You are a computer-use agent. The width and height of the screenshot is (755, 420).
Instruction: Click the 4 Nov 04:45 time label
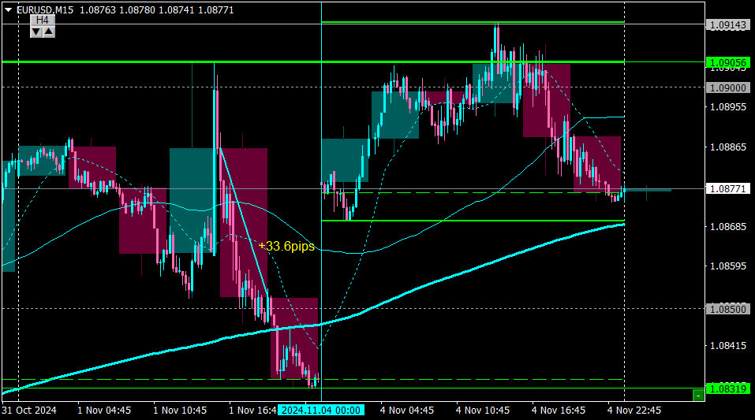coord(407,411)
